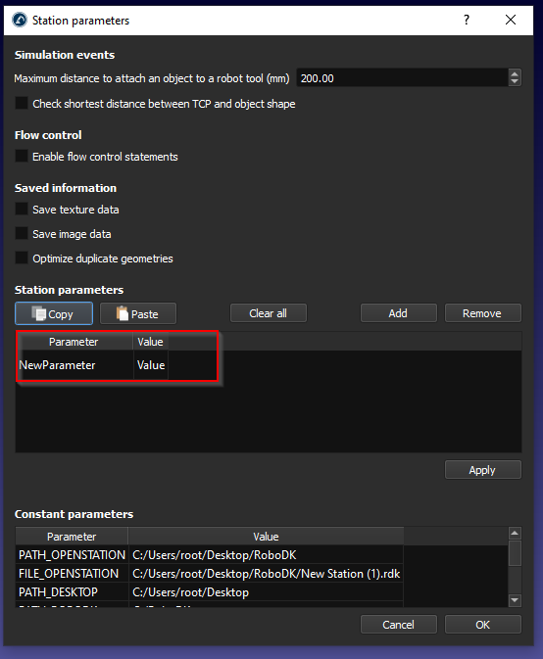The width and height of the screenshot is (543, 659).
Task: Click the C:/Users/root/Desktop value cell
Action: [x=266, y=591]
